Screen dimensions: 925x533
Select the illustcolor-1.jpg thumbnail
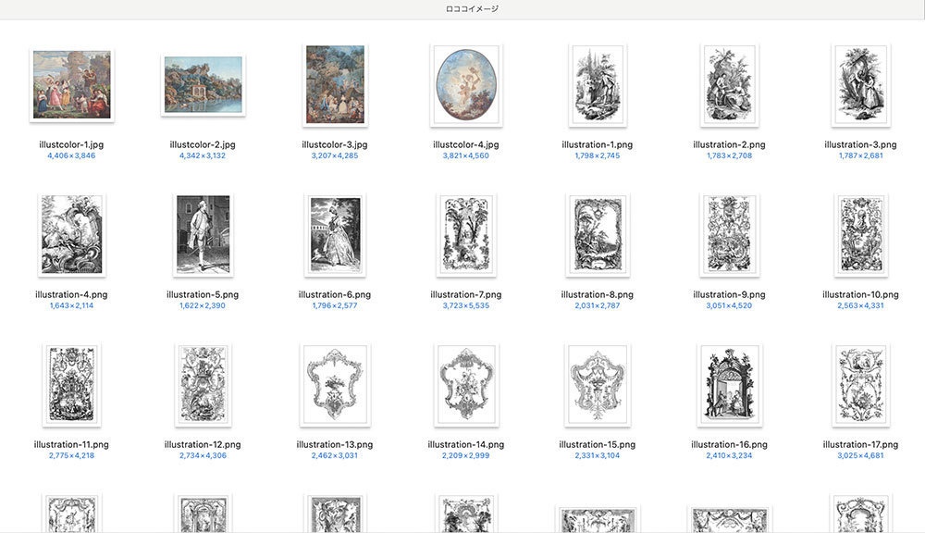tap(71, 85)
